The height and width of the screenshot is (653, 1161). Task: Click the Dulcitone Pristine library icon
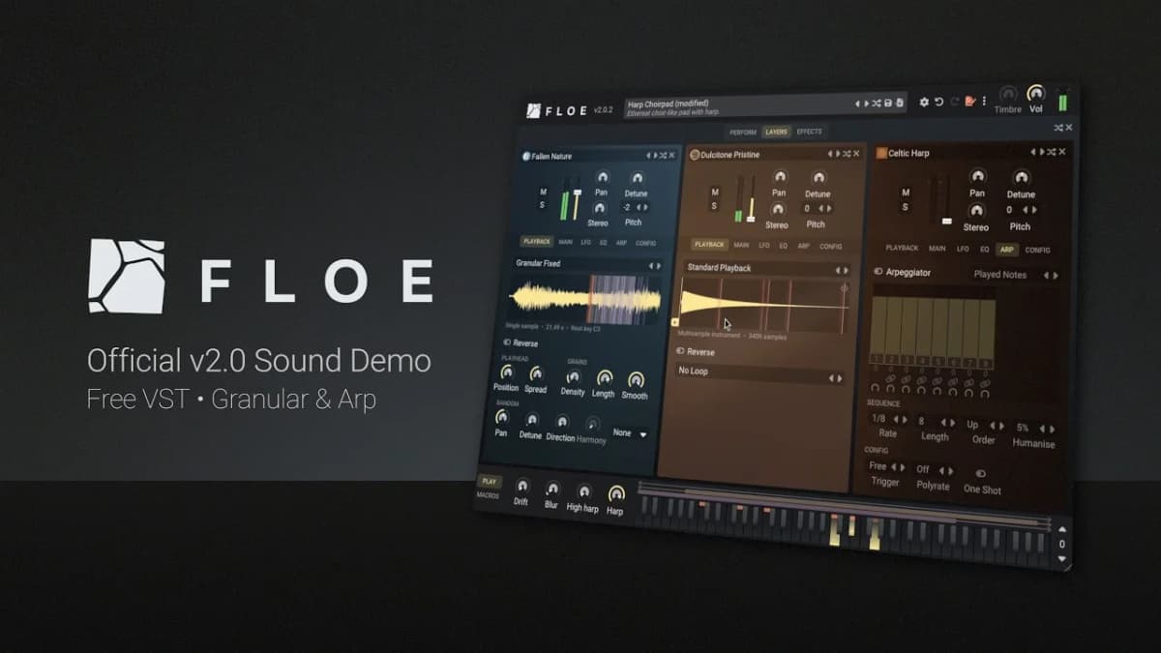tap(695, 155)
